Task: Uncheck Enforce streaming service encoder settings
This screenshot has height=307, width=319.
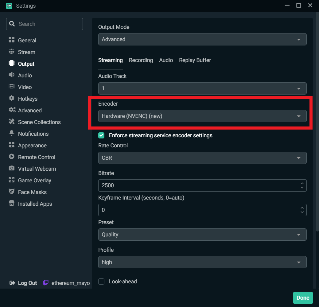Action: pos(101,135)
